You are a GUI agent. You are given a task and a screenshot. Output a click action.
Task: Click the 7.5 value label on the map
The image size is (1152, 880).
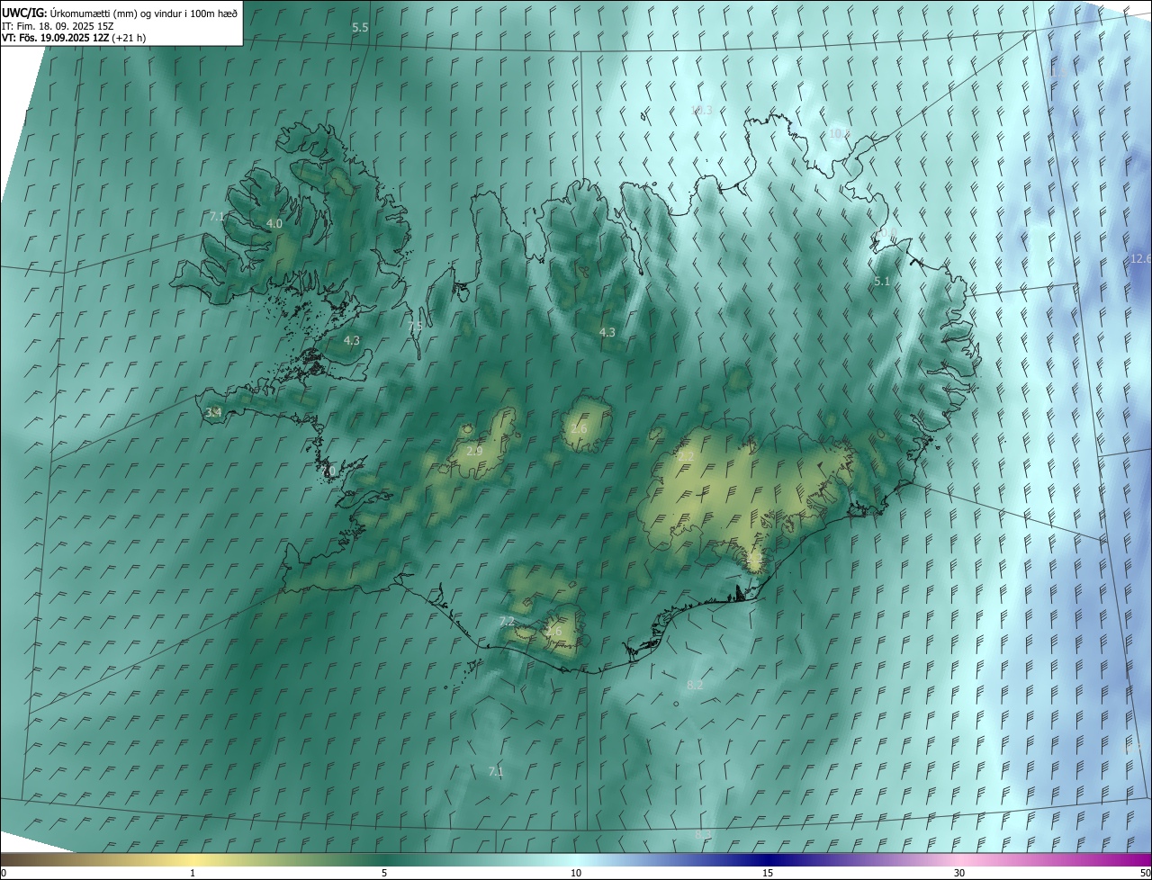click(415, 327)
